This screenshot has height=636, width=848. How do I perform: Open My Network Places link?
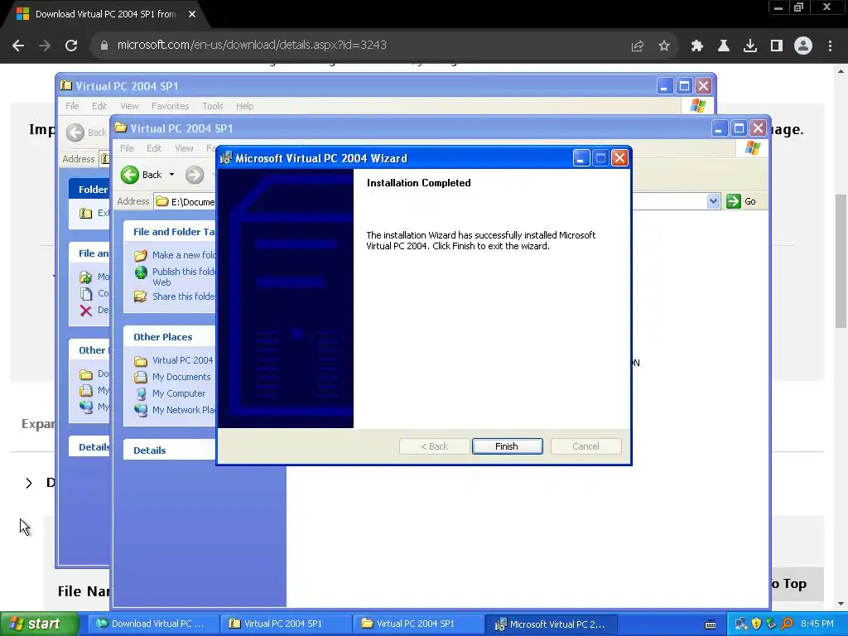click(x=184, y=410)
